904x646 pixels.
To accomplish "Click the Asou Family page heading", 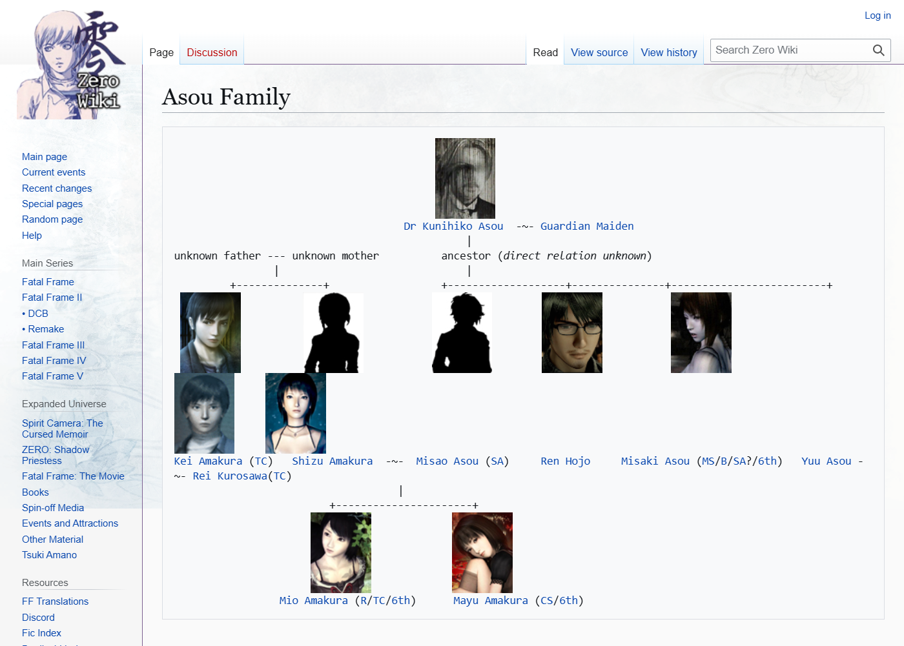I will tap(226, 97).
